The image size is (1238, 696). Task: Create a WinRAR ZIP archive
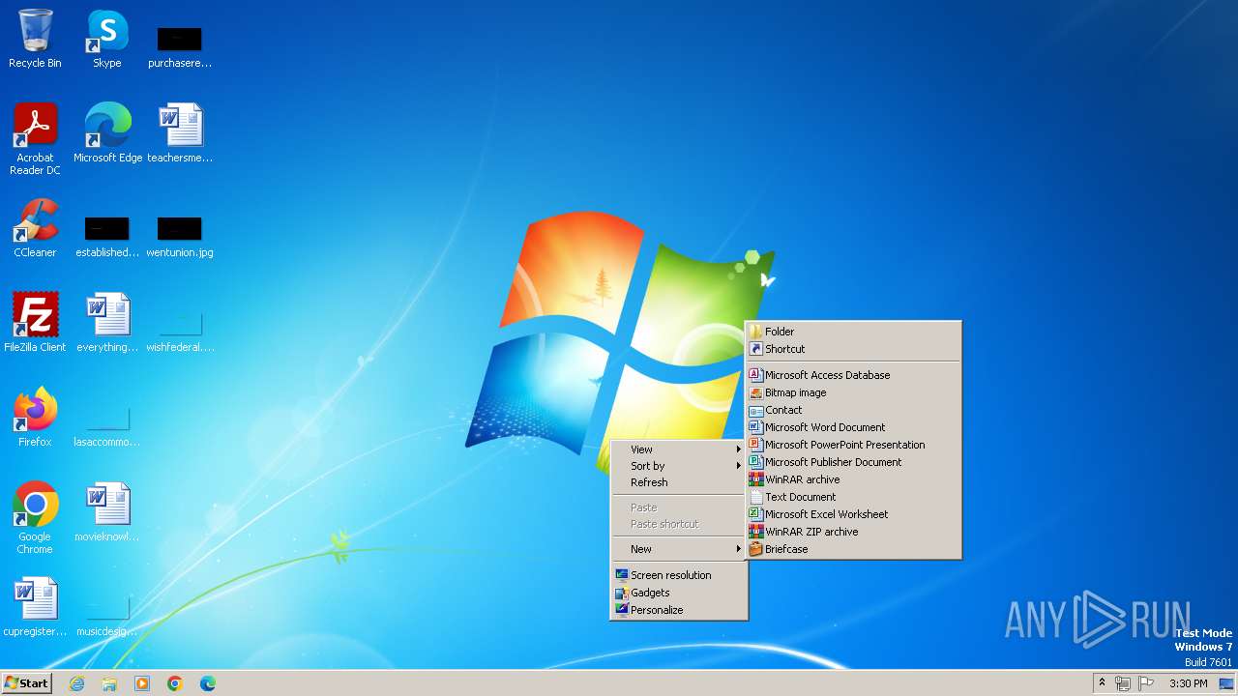tap(853, 532)
